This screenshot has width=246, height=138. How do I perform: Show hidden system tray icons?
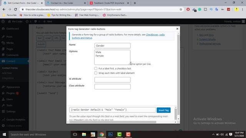pyautogui.click(x=213, y=135)
